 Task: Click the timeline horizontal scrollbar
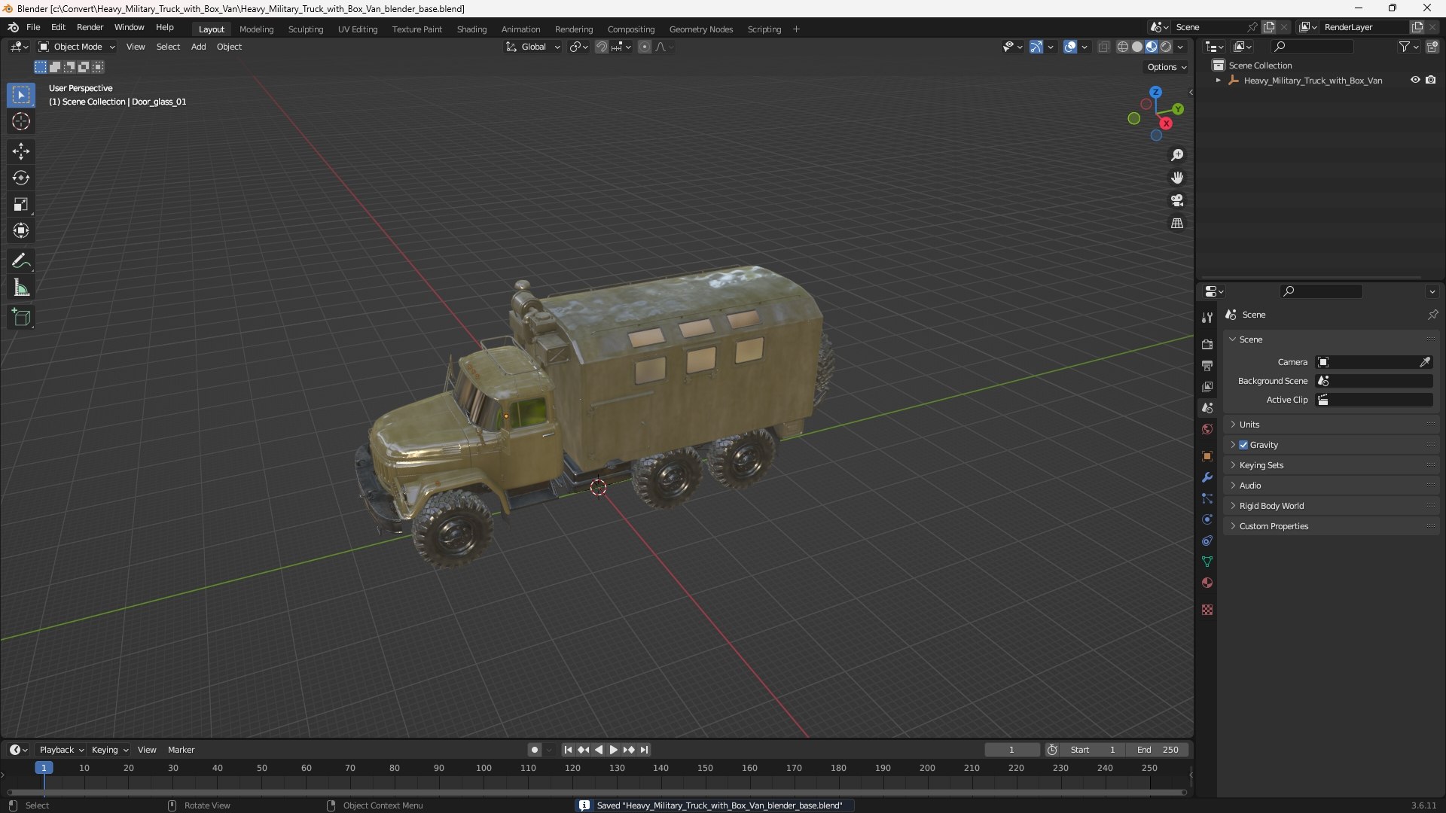[x=596, y=792]
